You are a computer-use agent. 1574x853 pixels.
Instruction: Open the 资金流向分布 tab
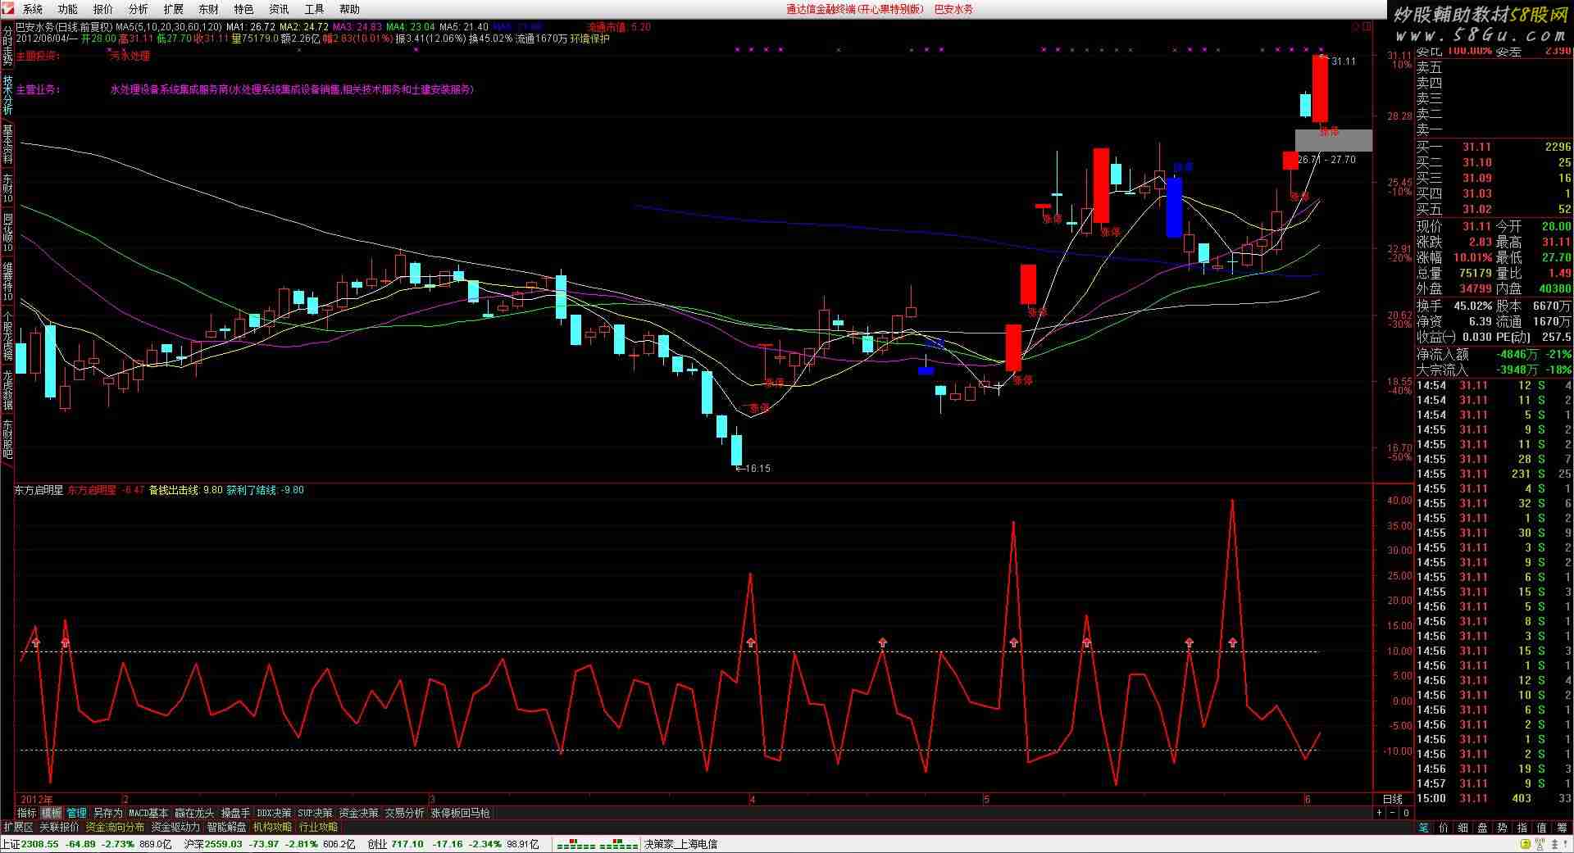click(115, 828)
